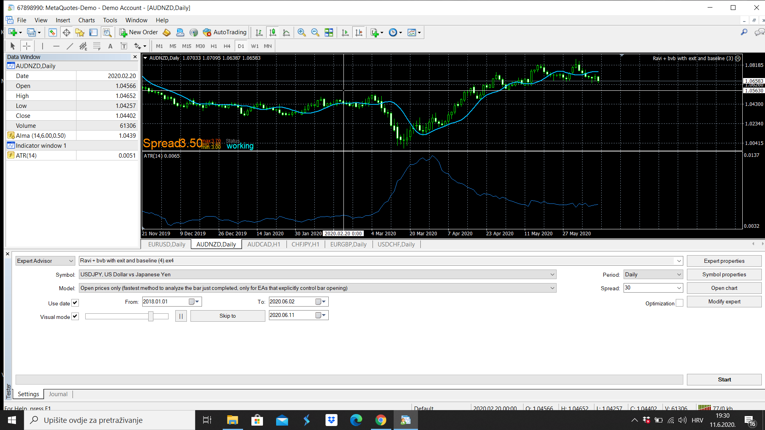Select the M15 timeframe
This screenshot has width=765, height=430.
[186, 46]
